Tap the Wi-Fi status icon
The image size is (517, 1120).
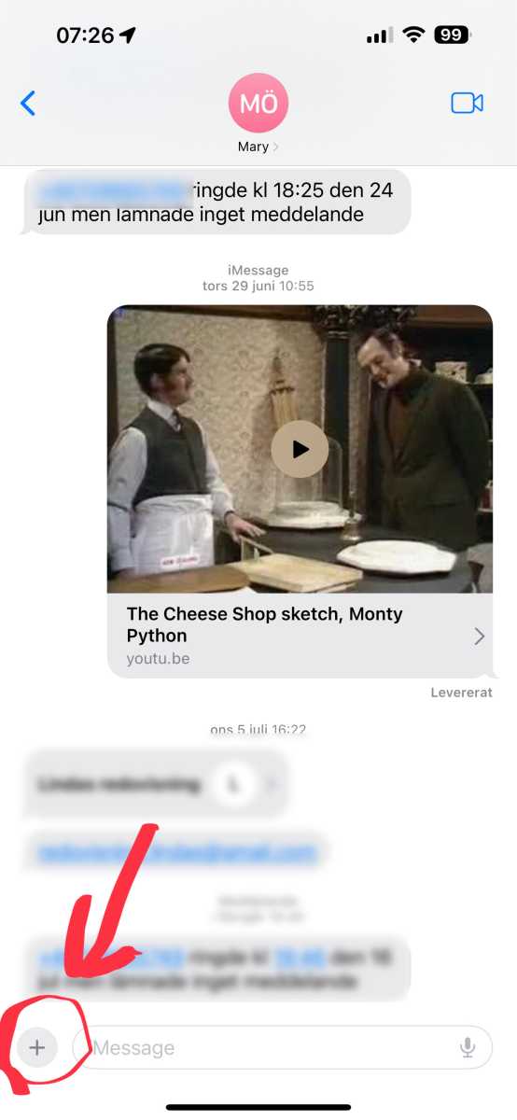412,35
